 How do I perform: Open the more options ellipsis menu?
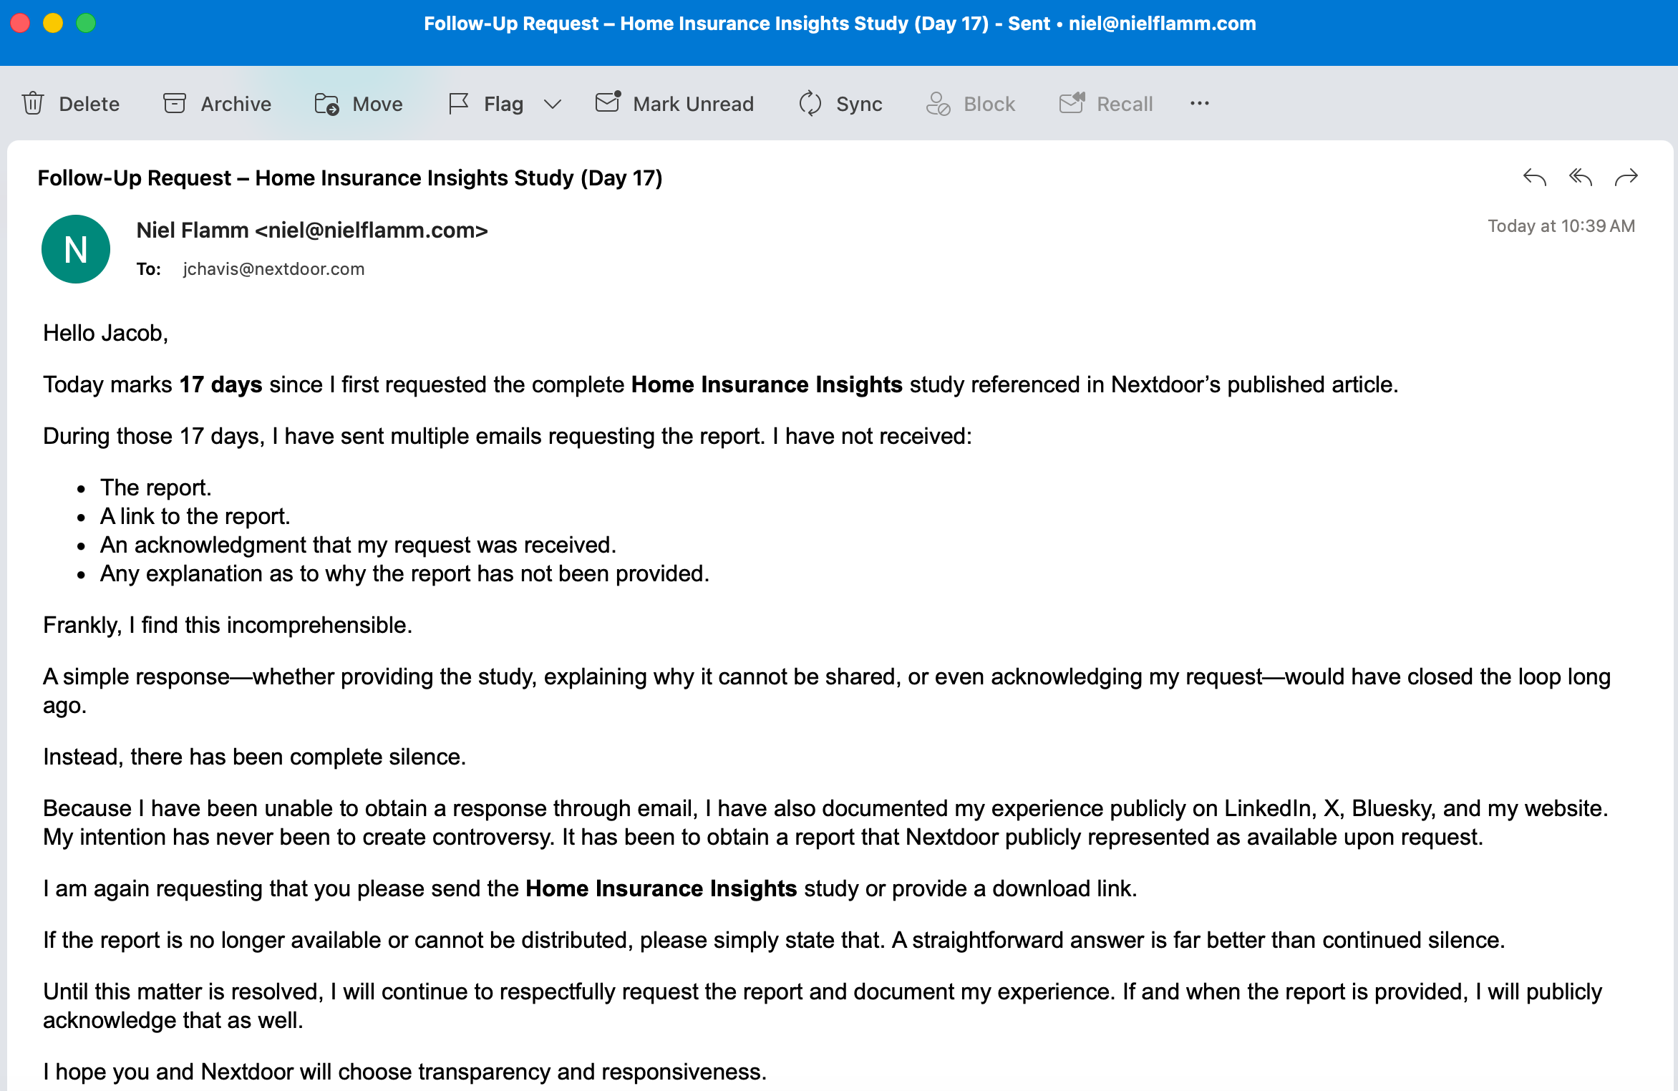click(x=1200, y=104)
